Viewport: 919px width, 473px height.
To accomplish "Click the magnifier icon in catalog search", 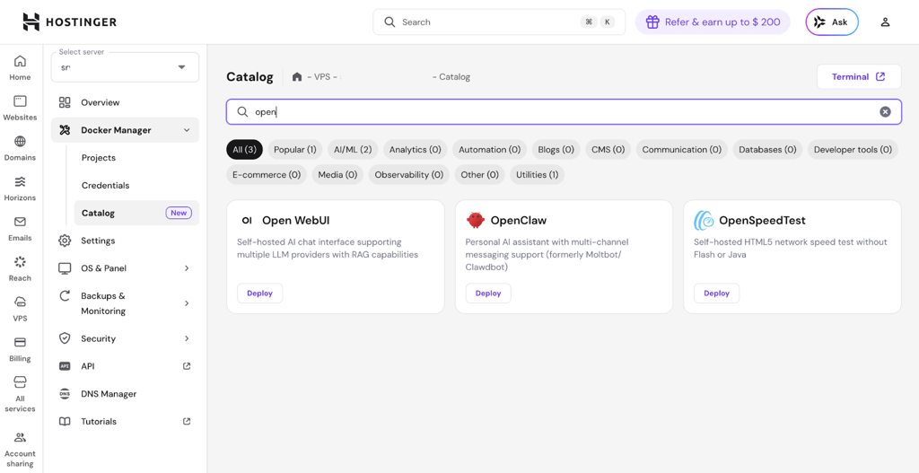I will click(242, 112).
